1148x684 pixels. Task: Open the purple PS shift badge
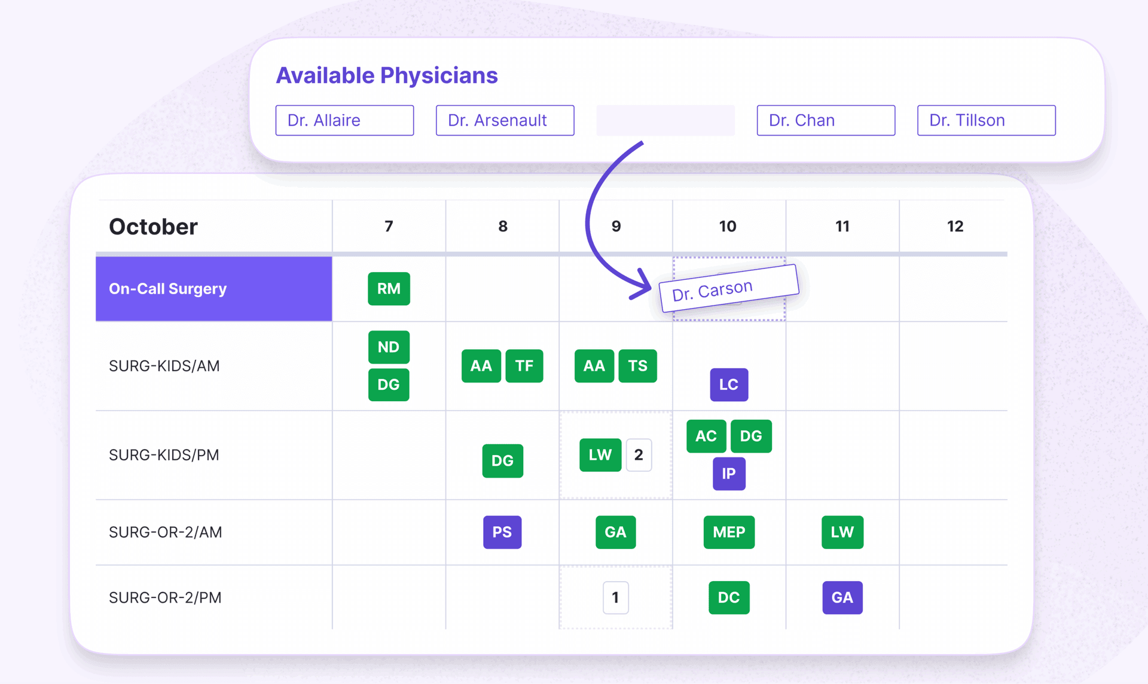click(x=502, y=532)
